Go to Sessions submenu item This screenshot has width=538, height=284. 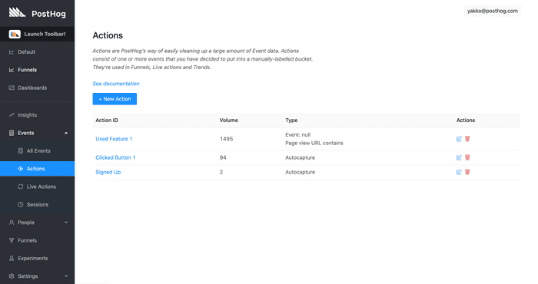(x=37, y=204)
